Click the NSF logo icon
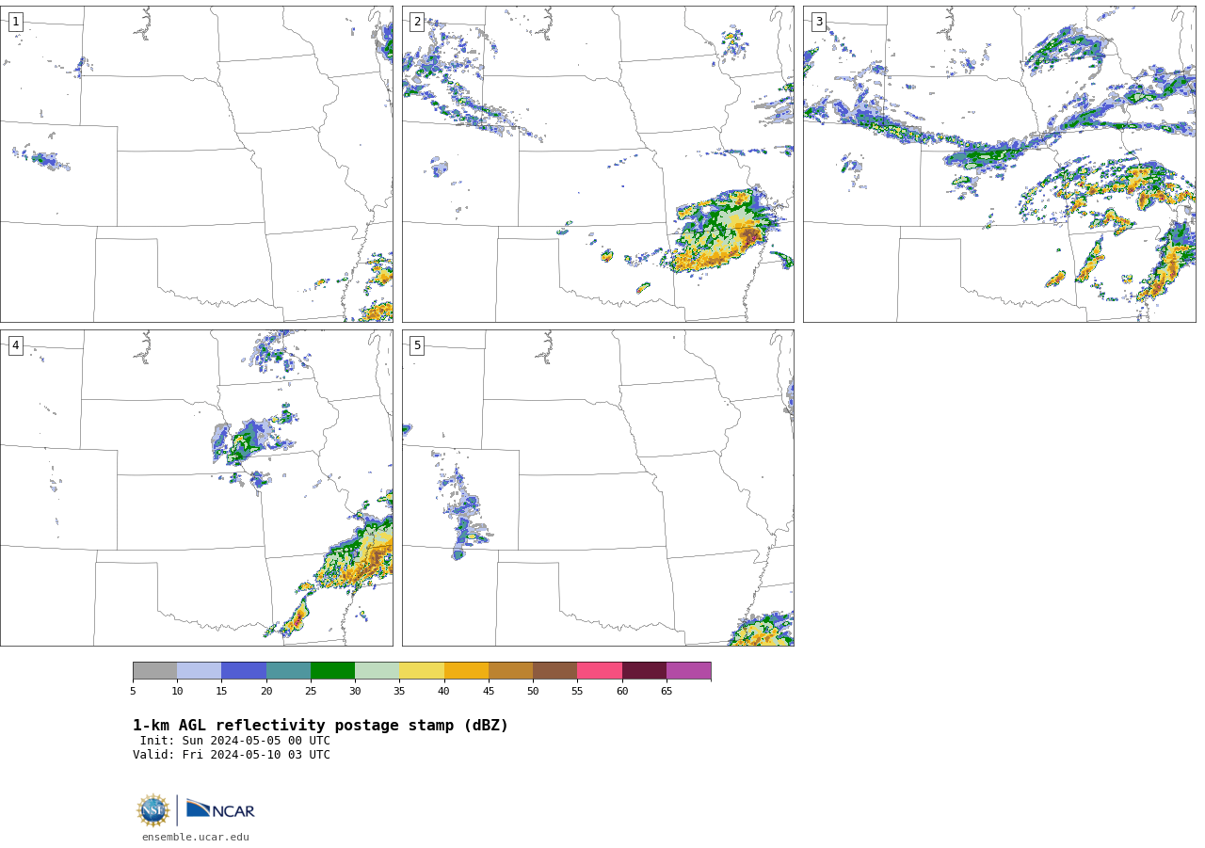 153,810
